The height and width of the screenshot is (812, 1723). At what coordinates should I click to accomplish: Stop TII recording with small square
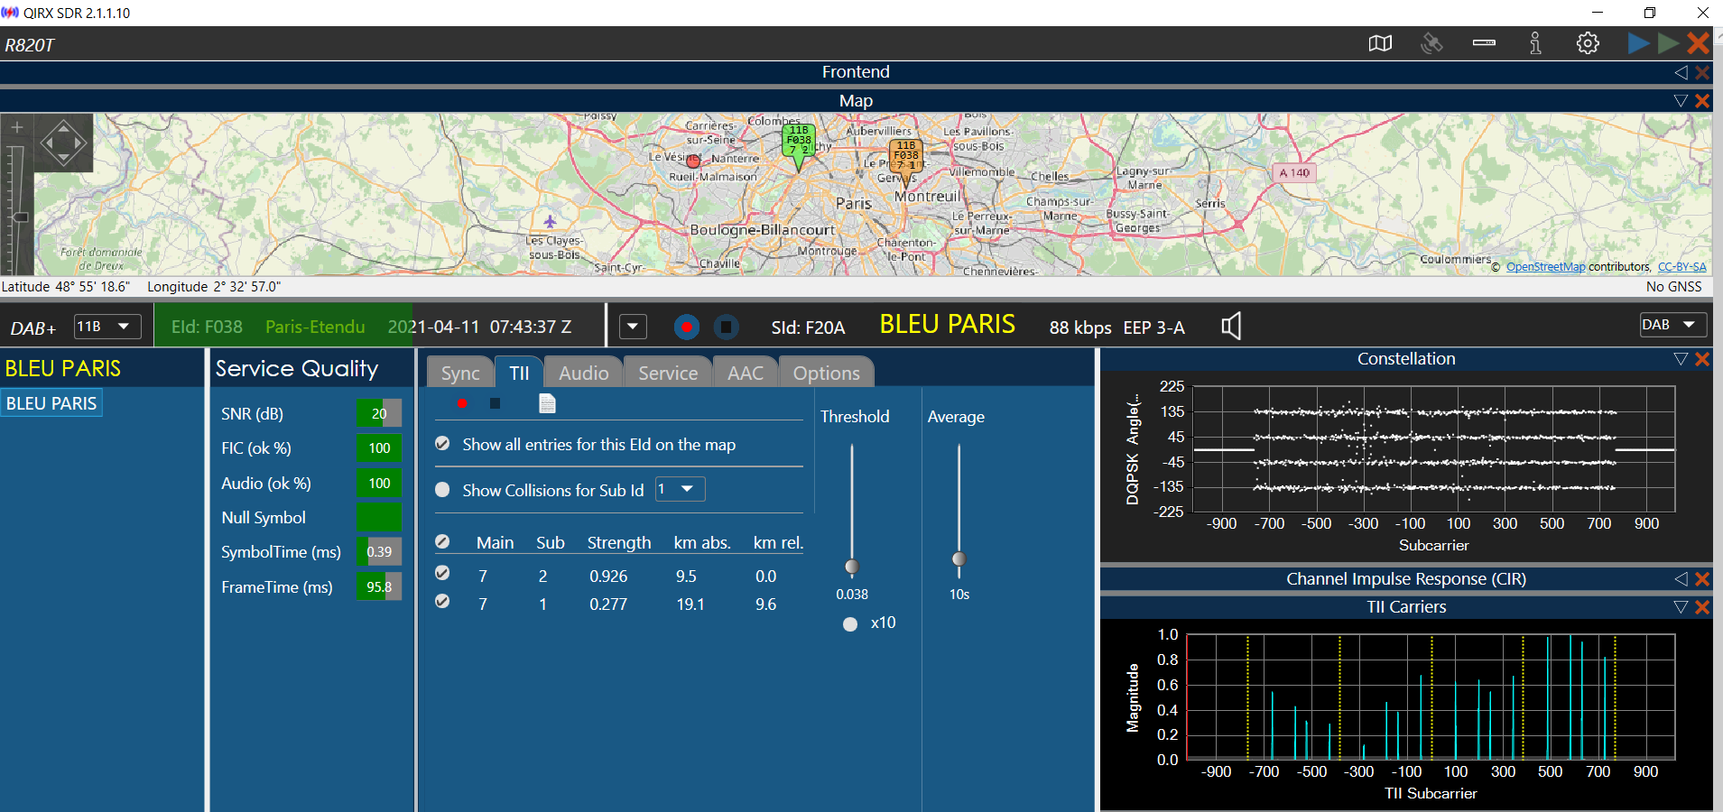(x=495, y=403)
